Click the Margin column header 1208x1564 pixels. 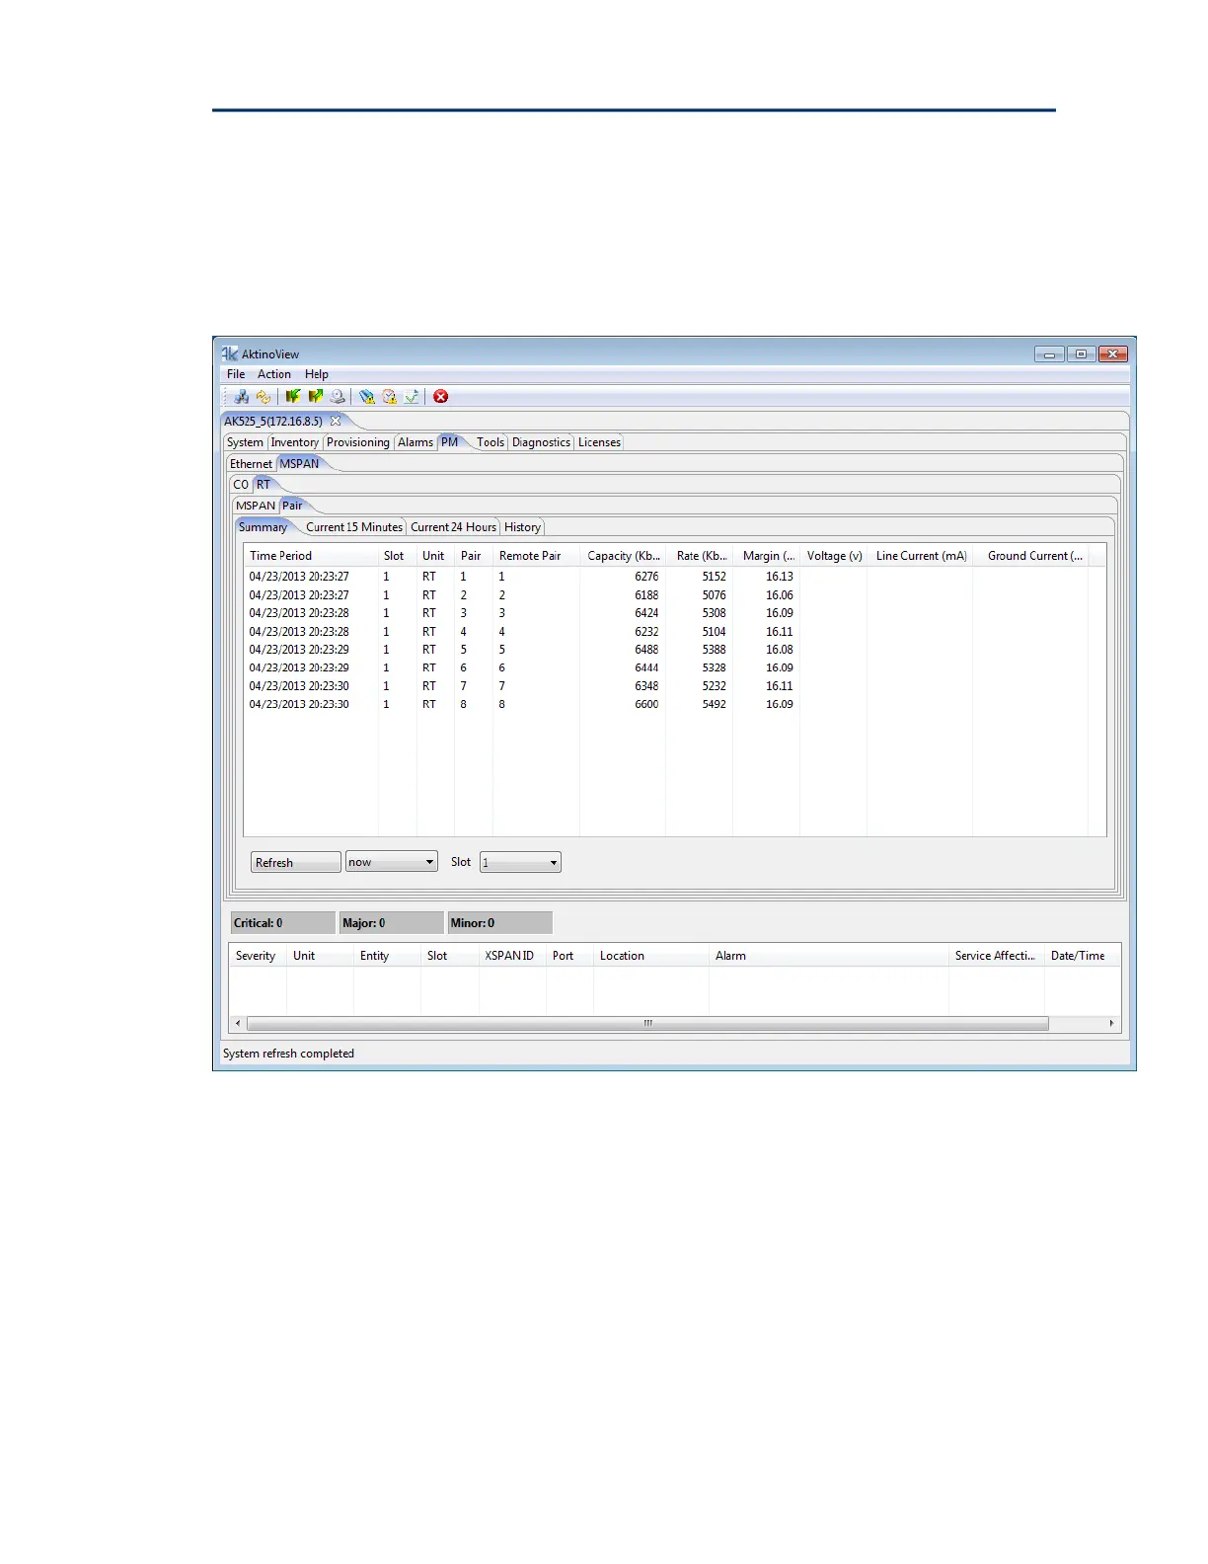pos(767,556)
